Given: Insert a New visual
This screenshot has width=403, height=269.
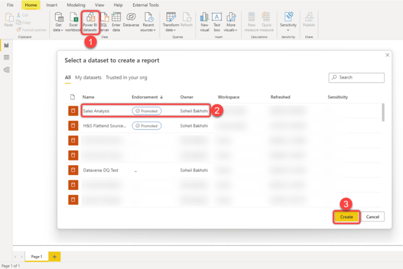Looking at the screenshot, I should pos(204,22).
